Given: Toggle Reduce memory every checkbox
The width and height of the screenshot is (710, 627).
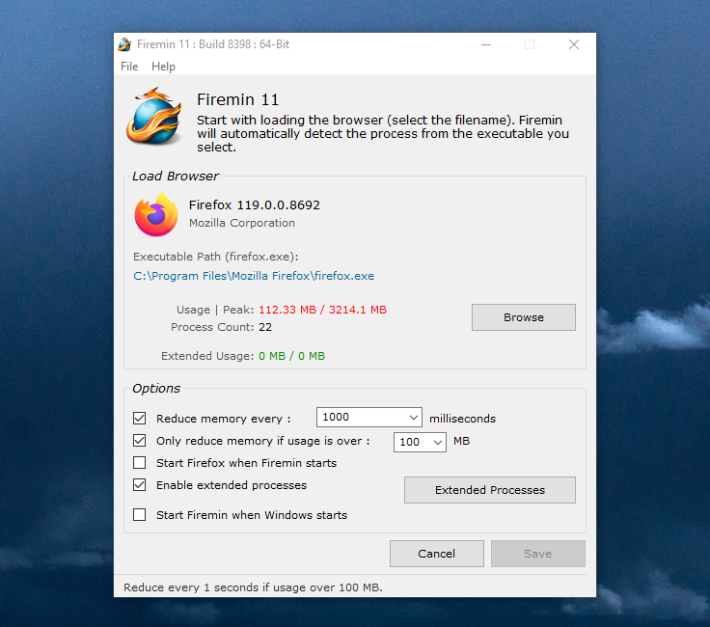Looking at the screenshot, I should [x=140, y=418].
